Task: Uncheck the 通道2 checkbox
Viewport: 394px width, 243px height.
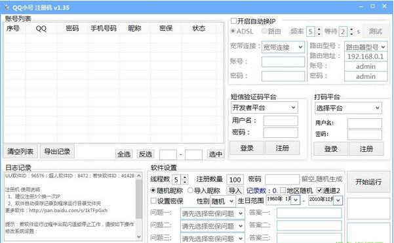Action: pos(319,190)
